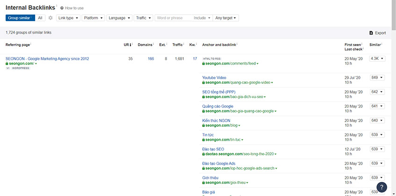Expand the Traffic filter
This screenshot has height=196, width=396.
(x=143, y=18)
